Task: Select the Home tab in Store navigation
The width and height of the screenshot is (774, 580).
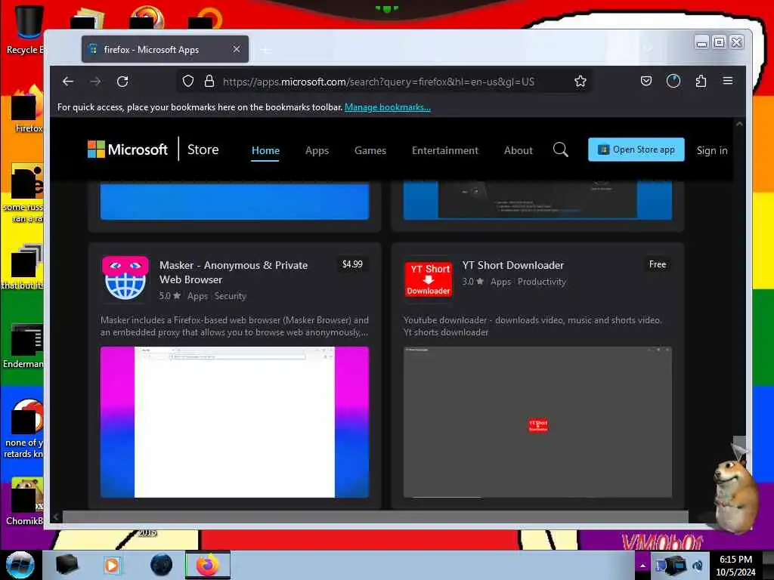Action: point(265,150)
